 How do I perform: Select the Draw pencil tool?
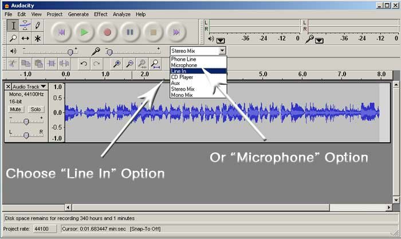tap(38, 26)
